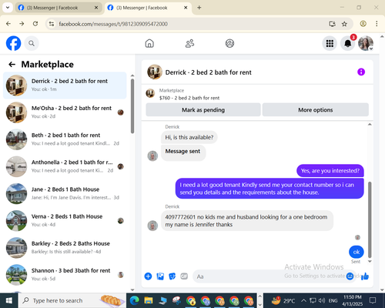Open the account profile picture menu
The height and width of the screenshot is (308, 385).
pos(366,43)
